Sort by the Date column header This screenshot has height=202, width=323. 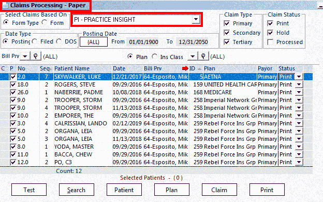tap(128, 68)
